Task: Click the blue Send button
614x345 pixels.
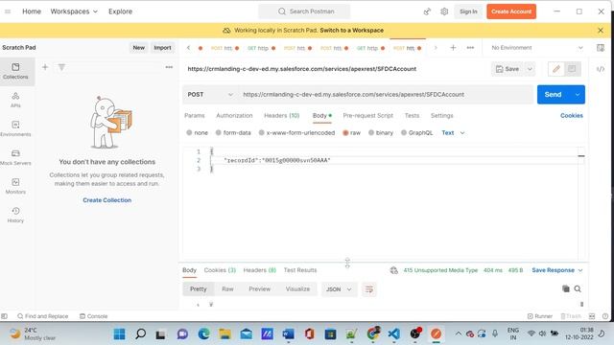Action: pos(553,95)
